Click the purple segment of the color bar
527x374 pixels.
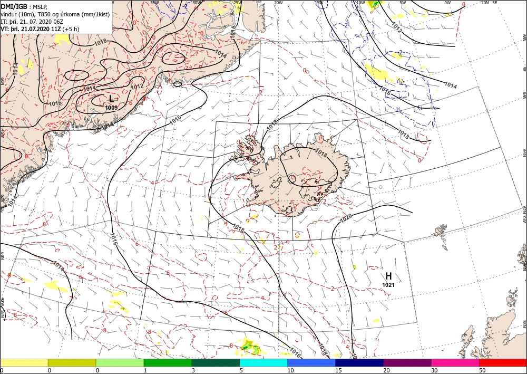tap(407, 362)
